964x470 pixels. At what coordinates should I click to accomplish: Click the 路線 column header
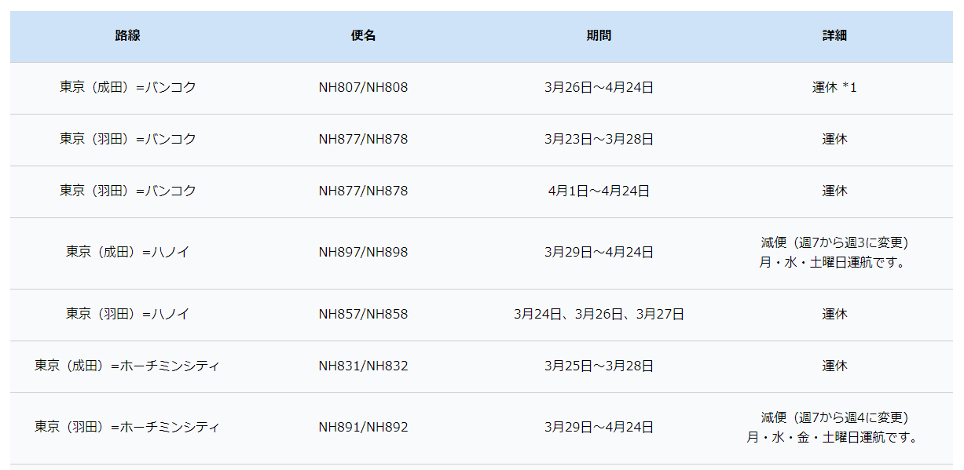pos(127,35)
